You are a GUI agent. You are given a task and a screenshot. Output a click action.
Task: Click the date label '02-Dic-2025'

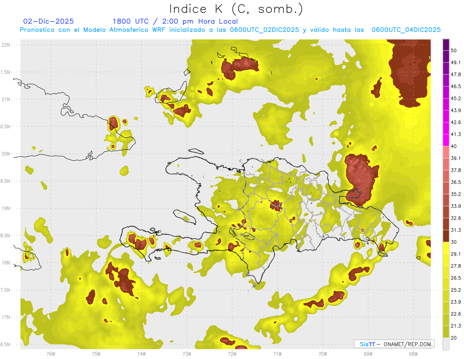48,21
